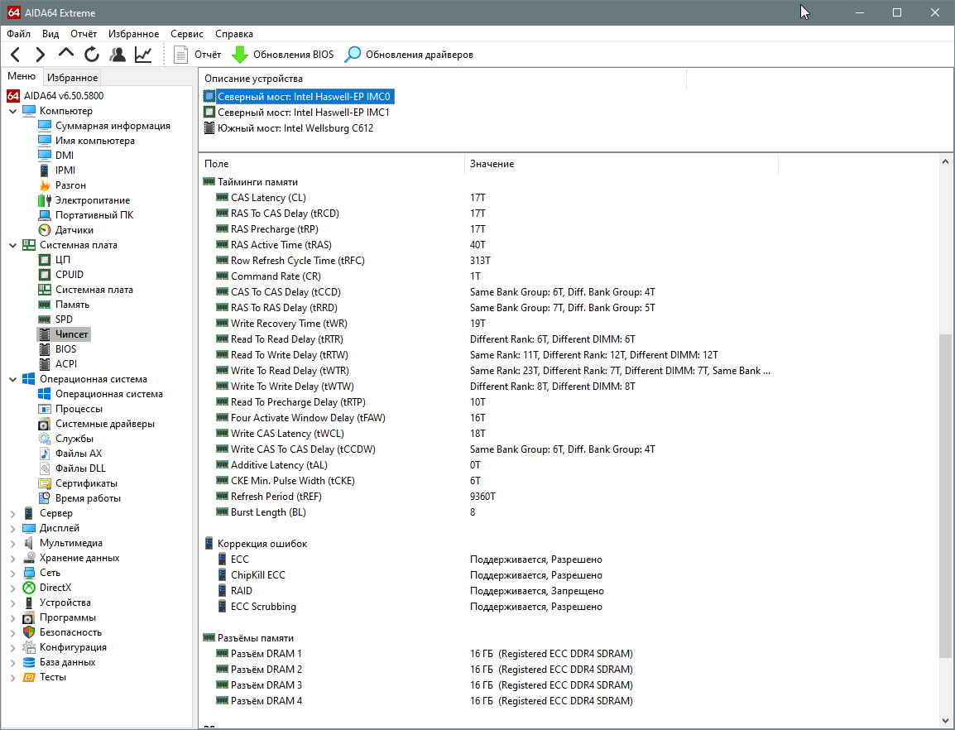This screenshot has height=730, width=955.
Task: Select the Безопасность shield icon
Action: click(29, 632)
